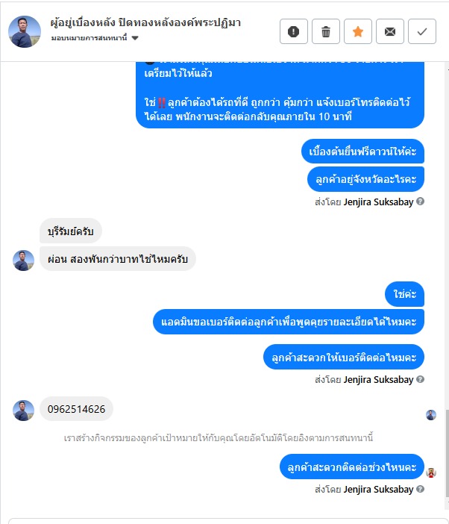Click help icon beside last Jenjira Suksabay label
Screen dimensions: 449x524
pos(421,489)
